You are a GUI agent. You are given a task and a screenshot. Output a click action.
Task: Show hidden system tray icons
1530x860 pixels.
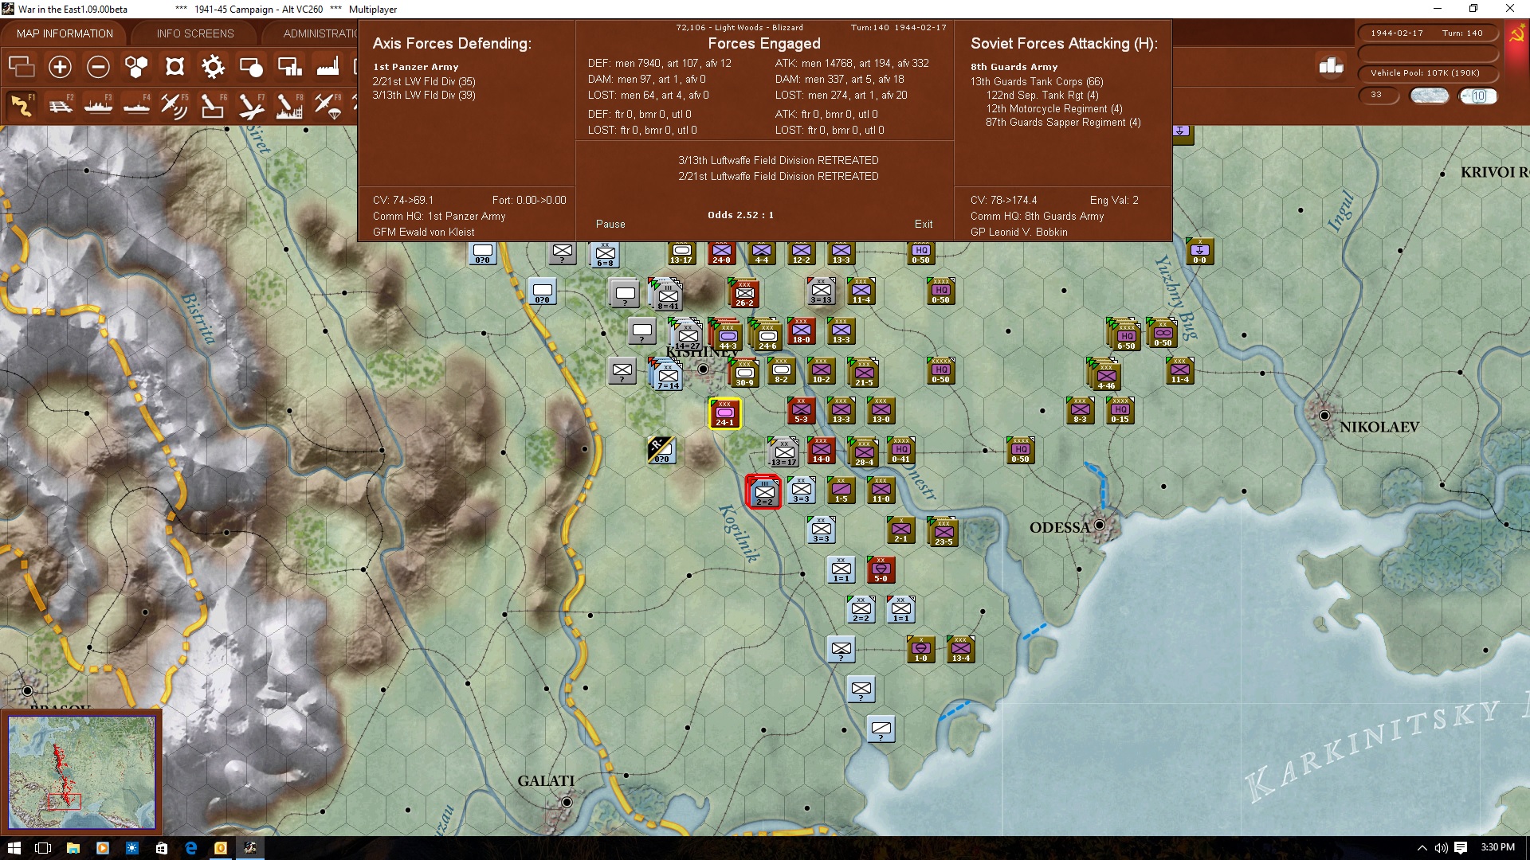[x=1422, y=848]
